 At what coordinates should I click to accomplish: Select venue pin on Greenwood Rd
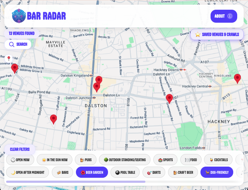169,99
